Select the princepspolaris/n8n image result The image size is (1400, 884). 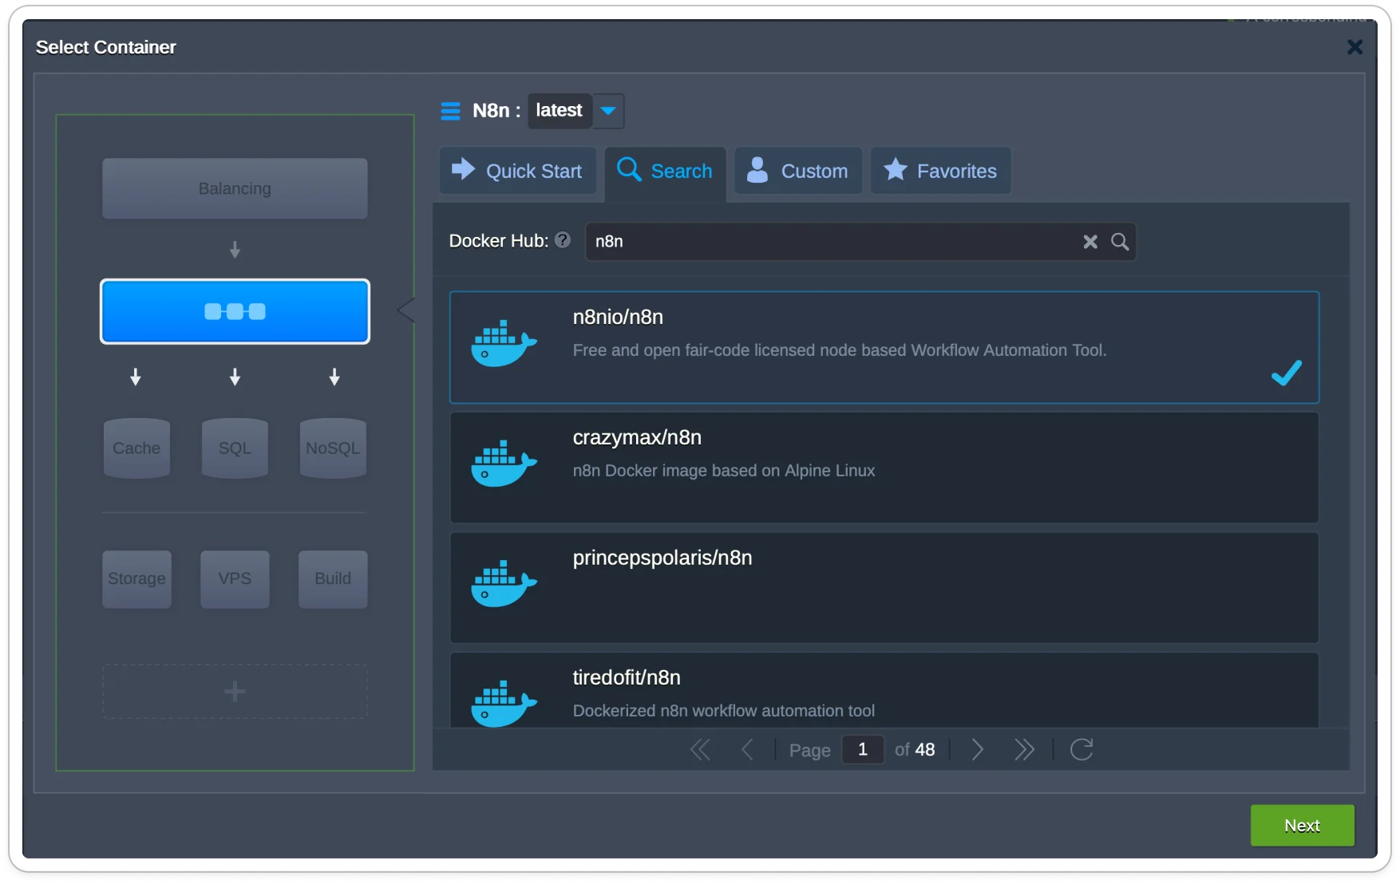884,588
